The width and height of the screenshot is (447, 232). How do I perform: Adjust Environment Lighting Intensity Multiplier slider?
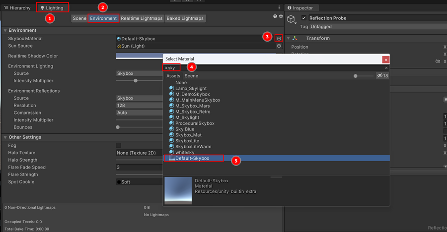(136, 81)
